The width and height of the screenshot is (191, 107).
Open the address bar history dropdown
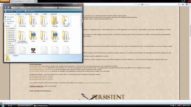tap(54, 8)
